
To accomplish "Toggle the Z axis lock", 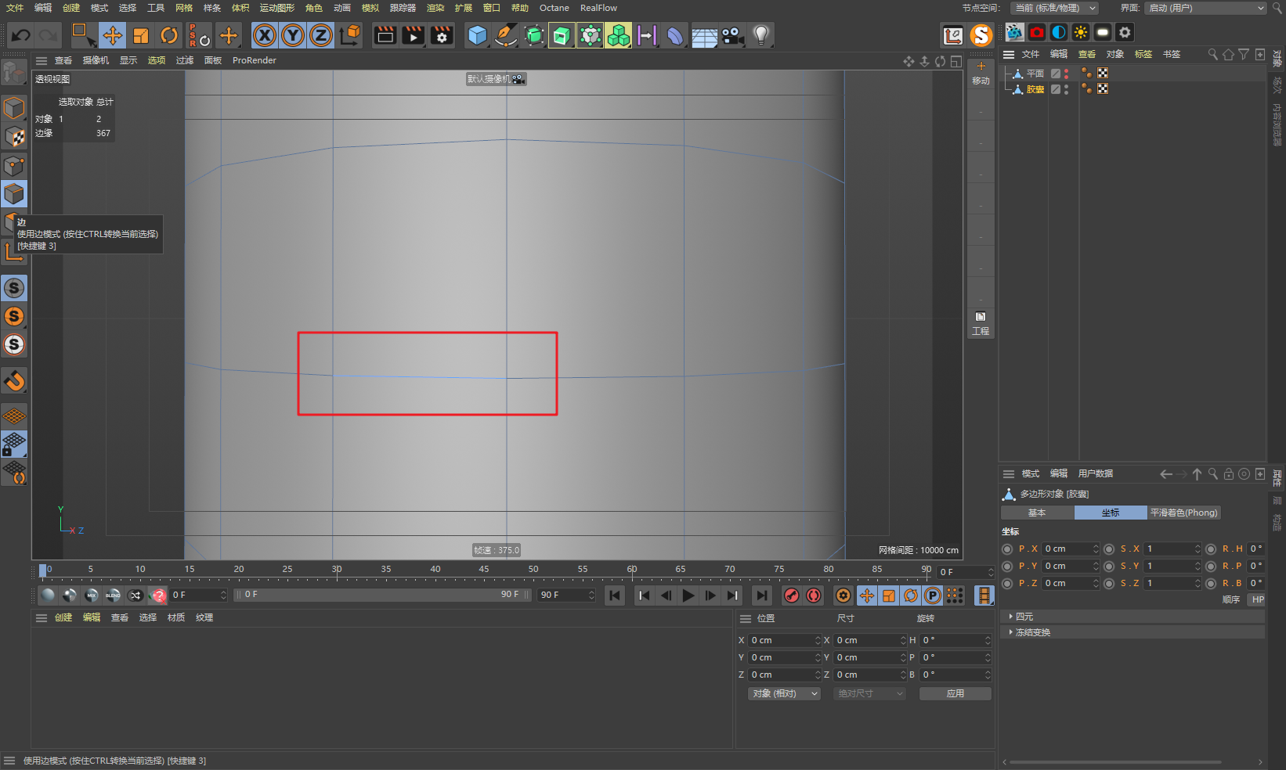I will click(x=321, y=35).
